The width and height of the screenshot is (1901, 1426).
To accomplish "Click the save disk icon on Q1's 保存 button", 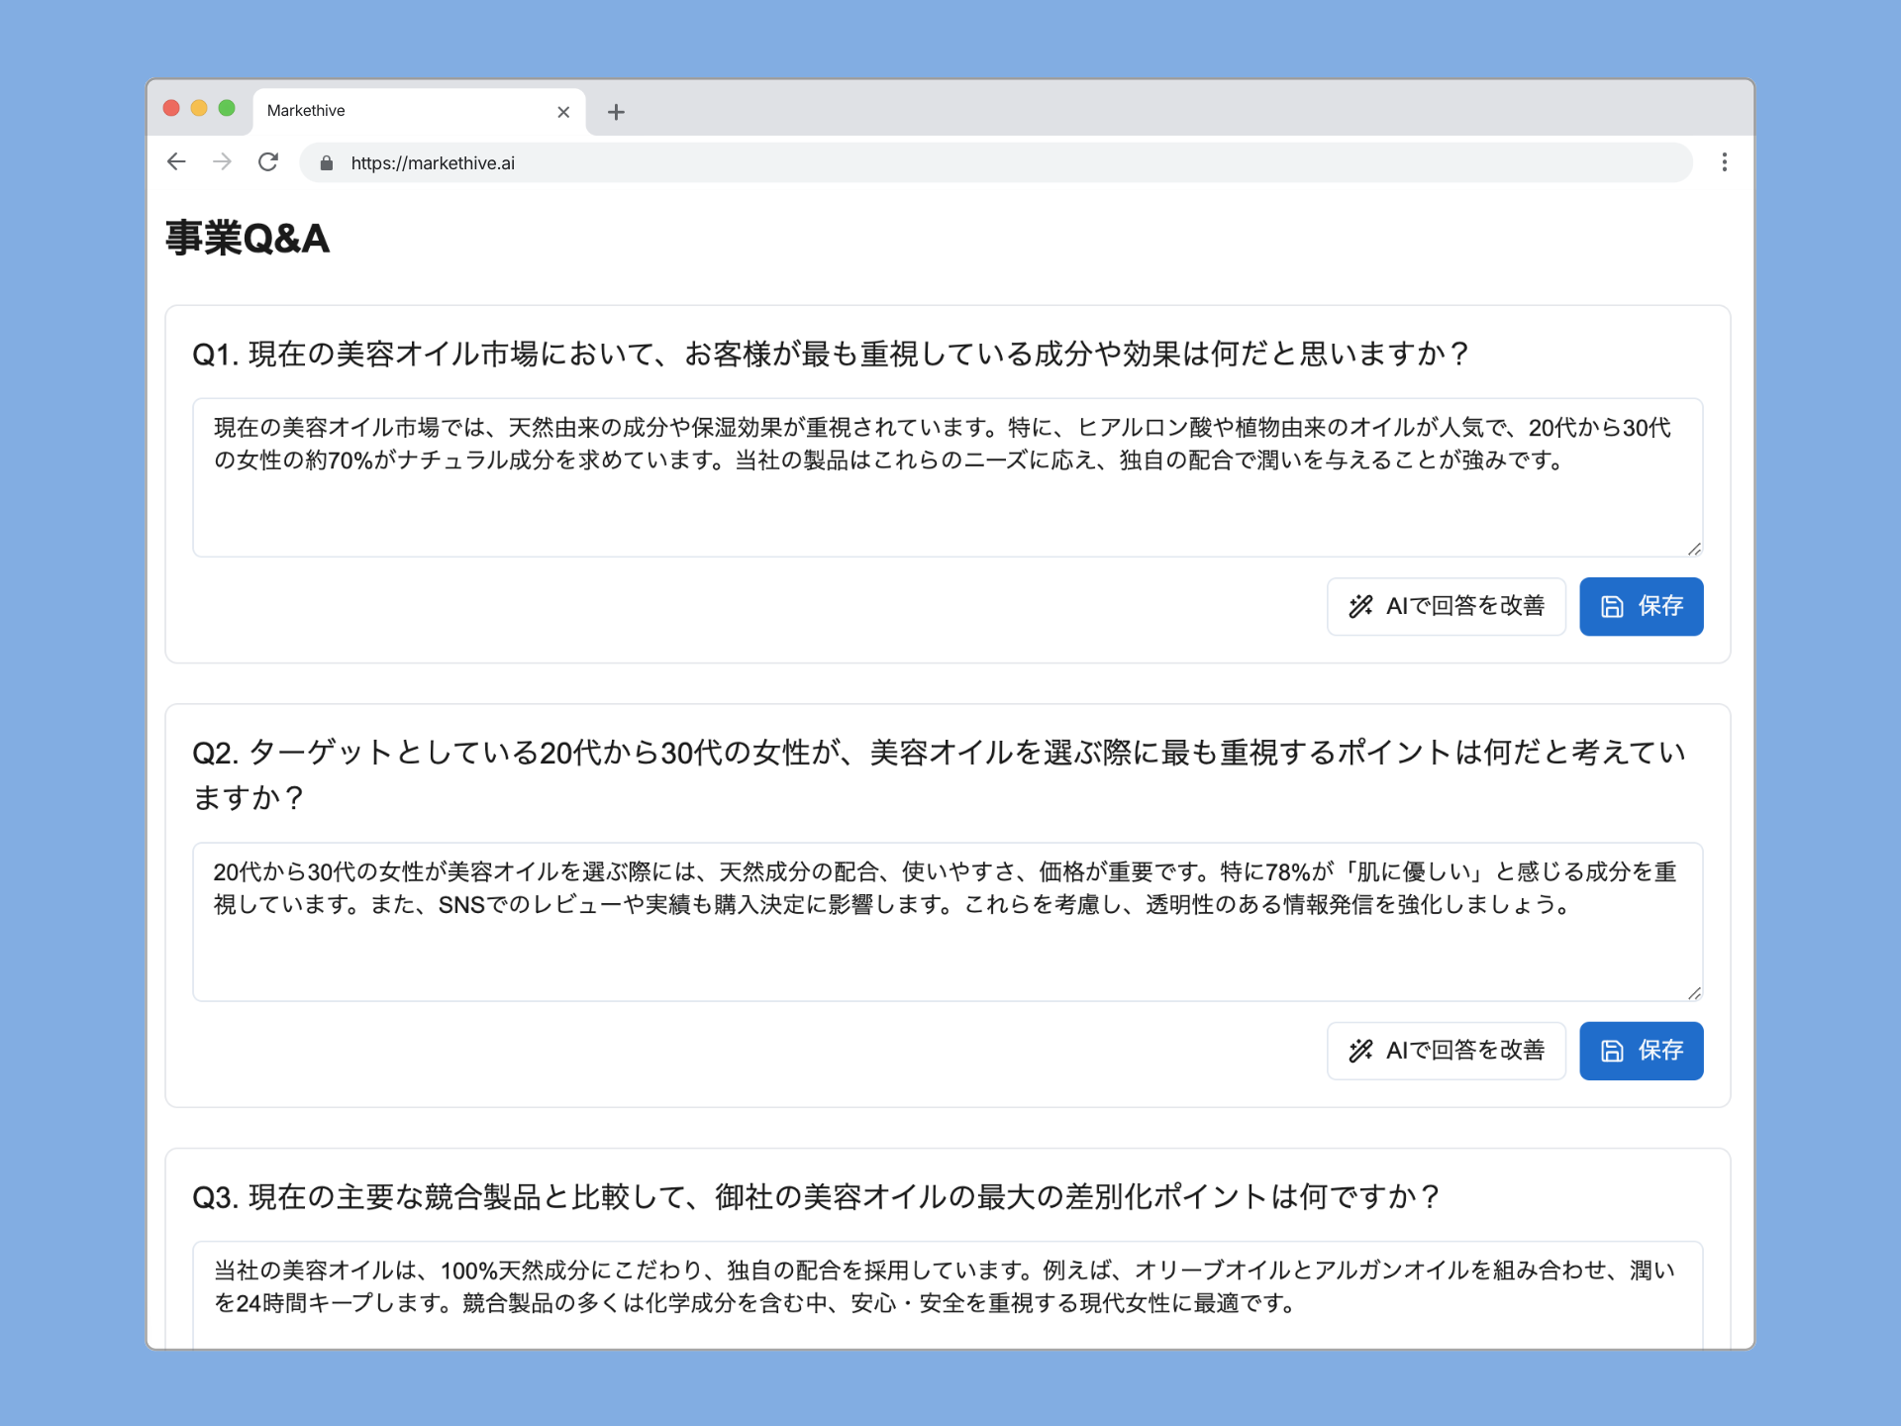I will point(1612,606).
